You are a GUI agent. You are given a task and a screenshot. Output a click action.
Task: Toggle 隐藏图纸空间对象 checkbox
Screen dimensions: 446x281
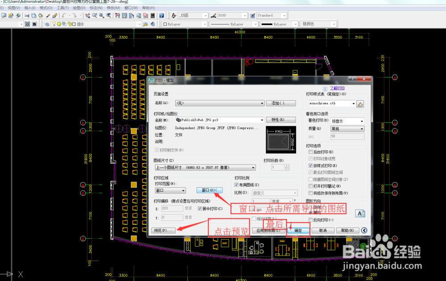click(310, 179)
